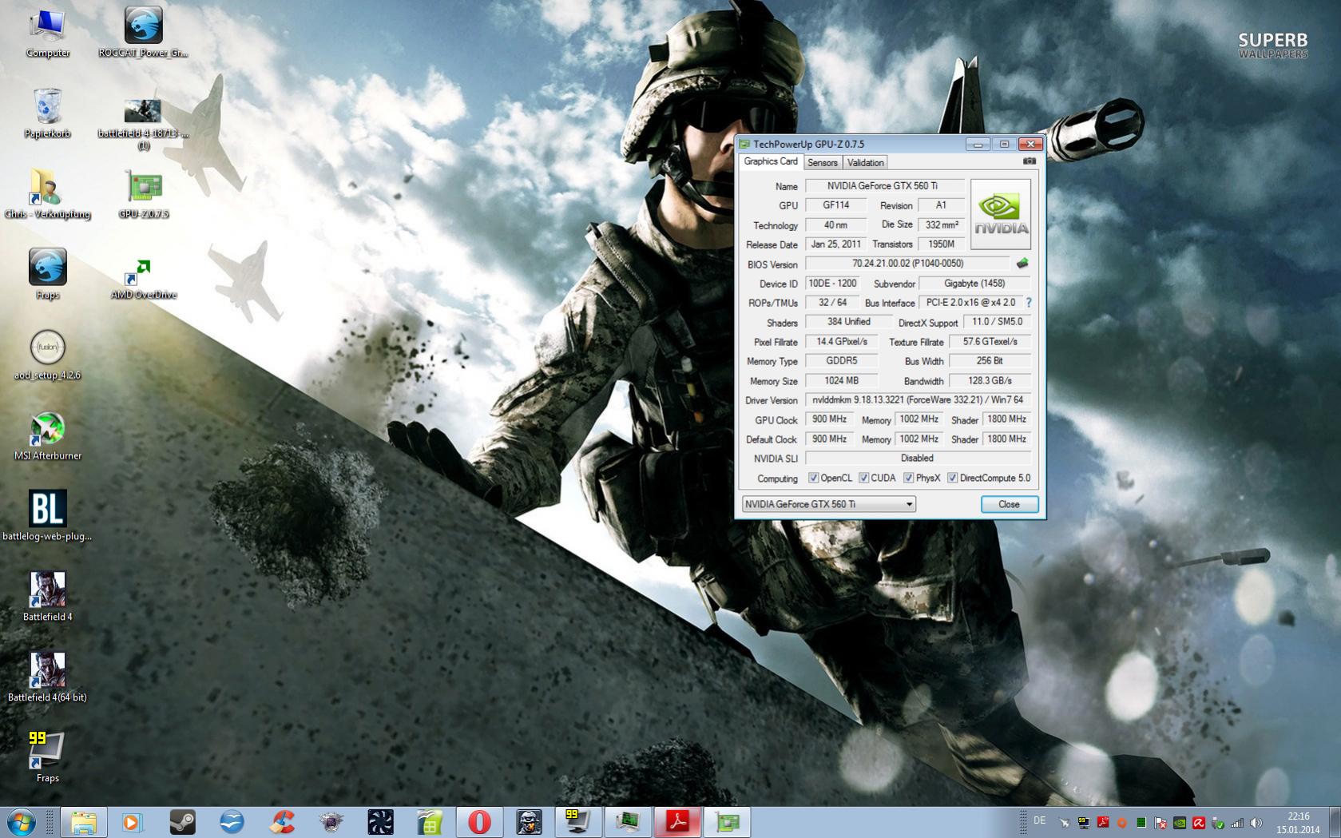1341x838 pixels.
Task: Click the Memory Size value 1024 MB
Action: pos(841,381)
